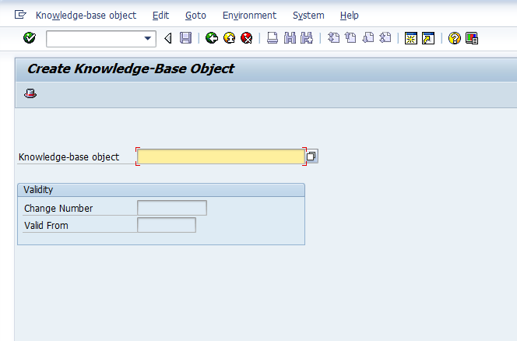Open search help for Knowledge-base object
This screenshot has width=517, height=341.
point(311,156)
